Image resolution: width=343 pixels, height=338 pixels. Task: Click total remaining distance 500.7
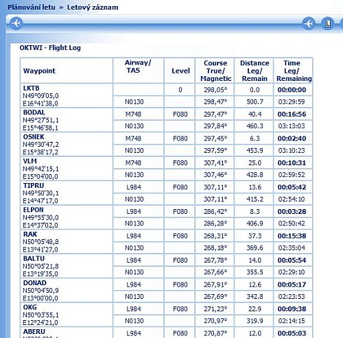click(x=255, y=101)
